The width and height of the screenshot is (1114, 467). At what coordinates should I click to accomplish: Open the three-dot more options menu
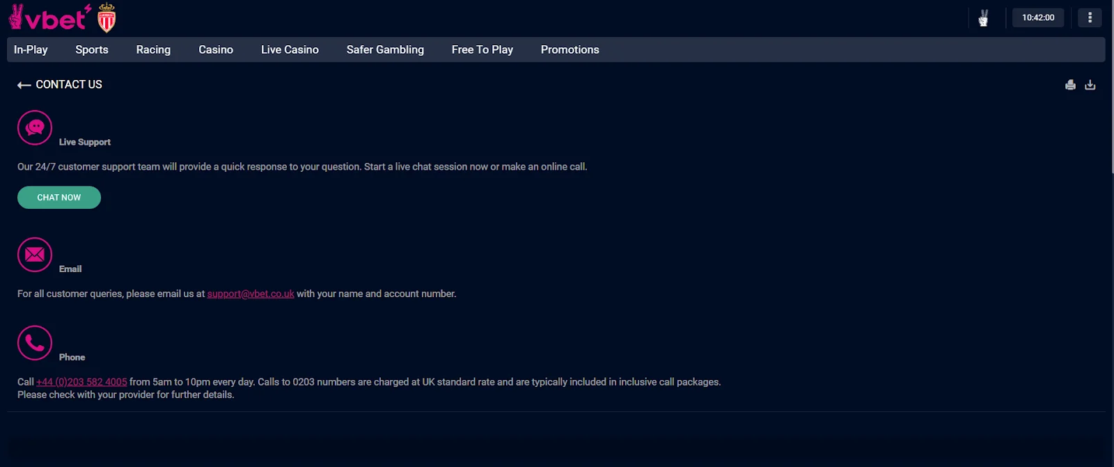(1090, 17)
